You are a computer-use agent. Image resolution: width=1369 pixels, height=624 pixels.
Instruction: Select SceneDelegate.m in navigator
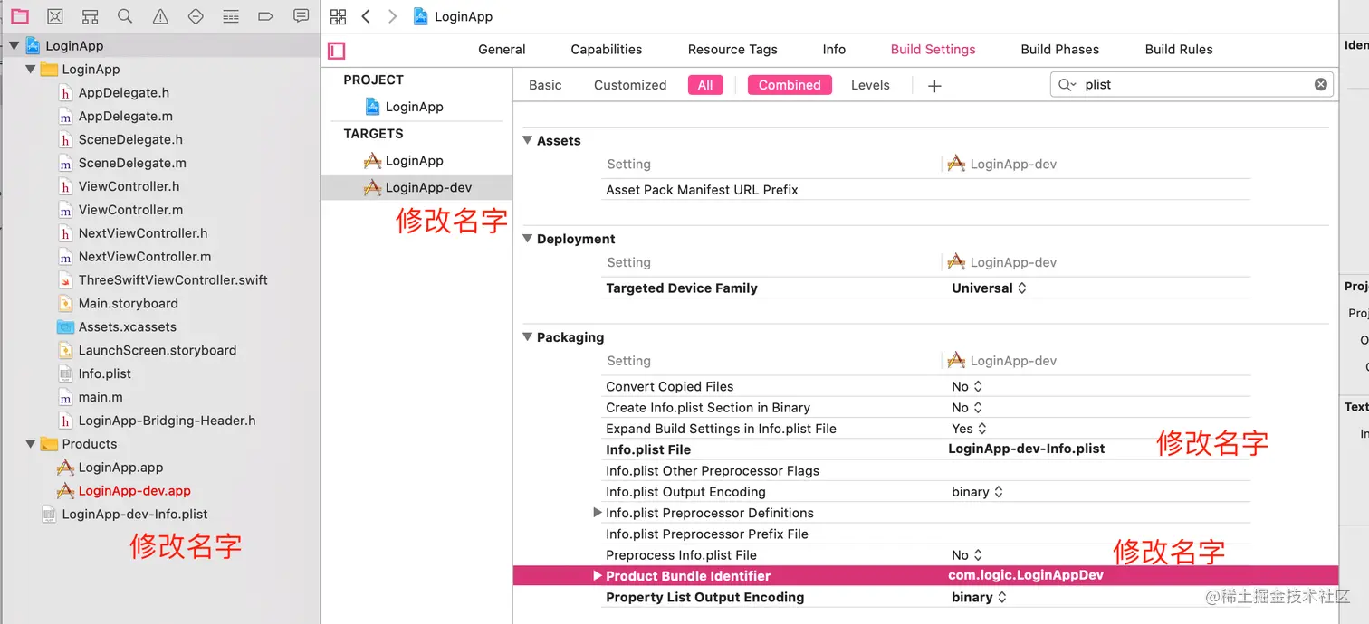[122, 163]
